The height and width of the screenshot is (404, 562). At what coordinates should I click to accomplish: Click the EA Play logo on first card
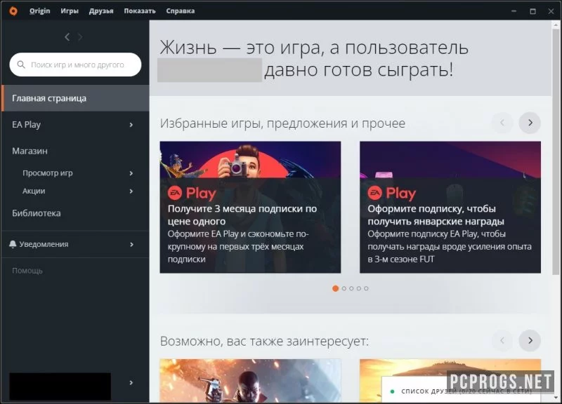(x=192, y=194)
